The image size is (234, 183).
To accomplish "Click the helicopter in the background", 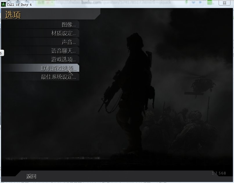I will tap(201, 84).
